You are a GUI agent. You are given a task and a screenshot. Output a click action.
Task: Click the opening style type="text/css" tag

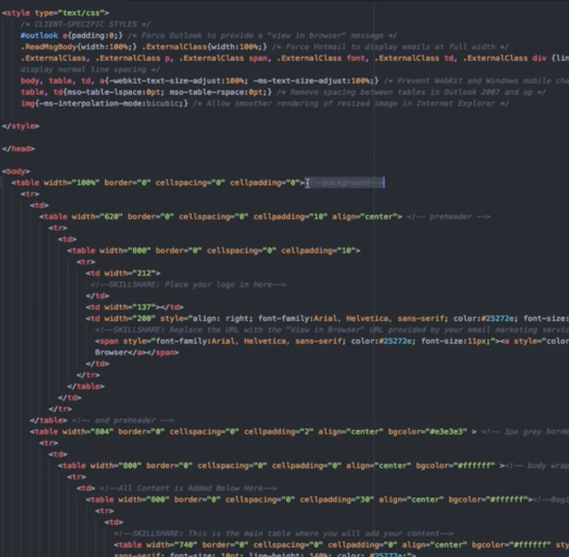tap(56, 13)
